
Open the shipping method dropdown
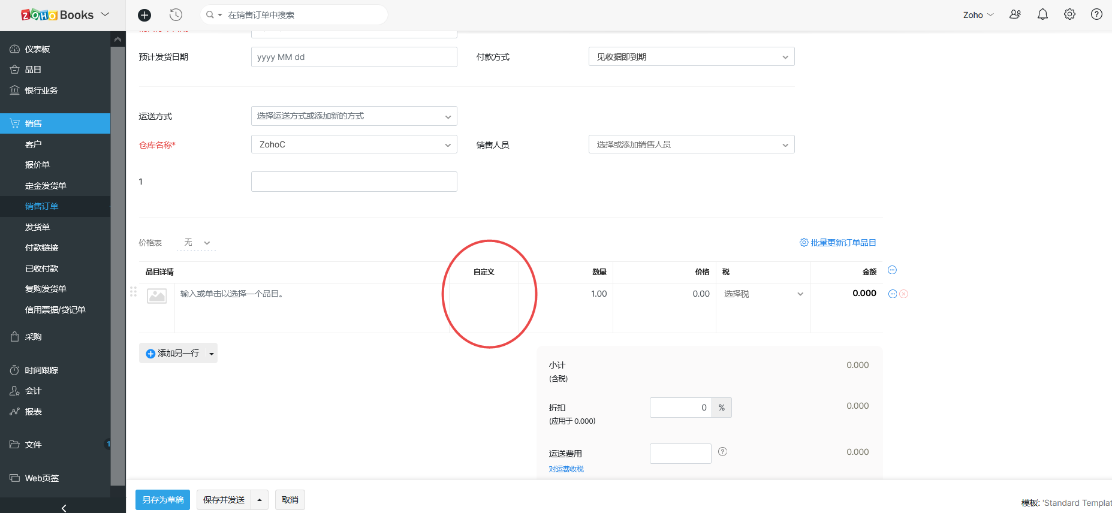coord(354,116)
